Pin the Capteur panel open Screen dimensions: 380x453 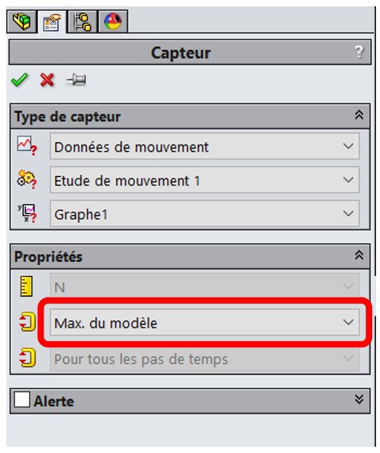coord(76,80)
